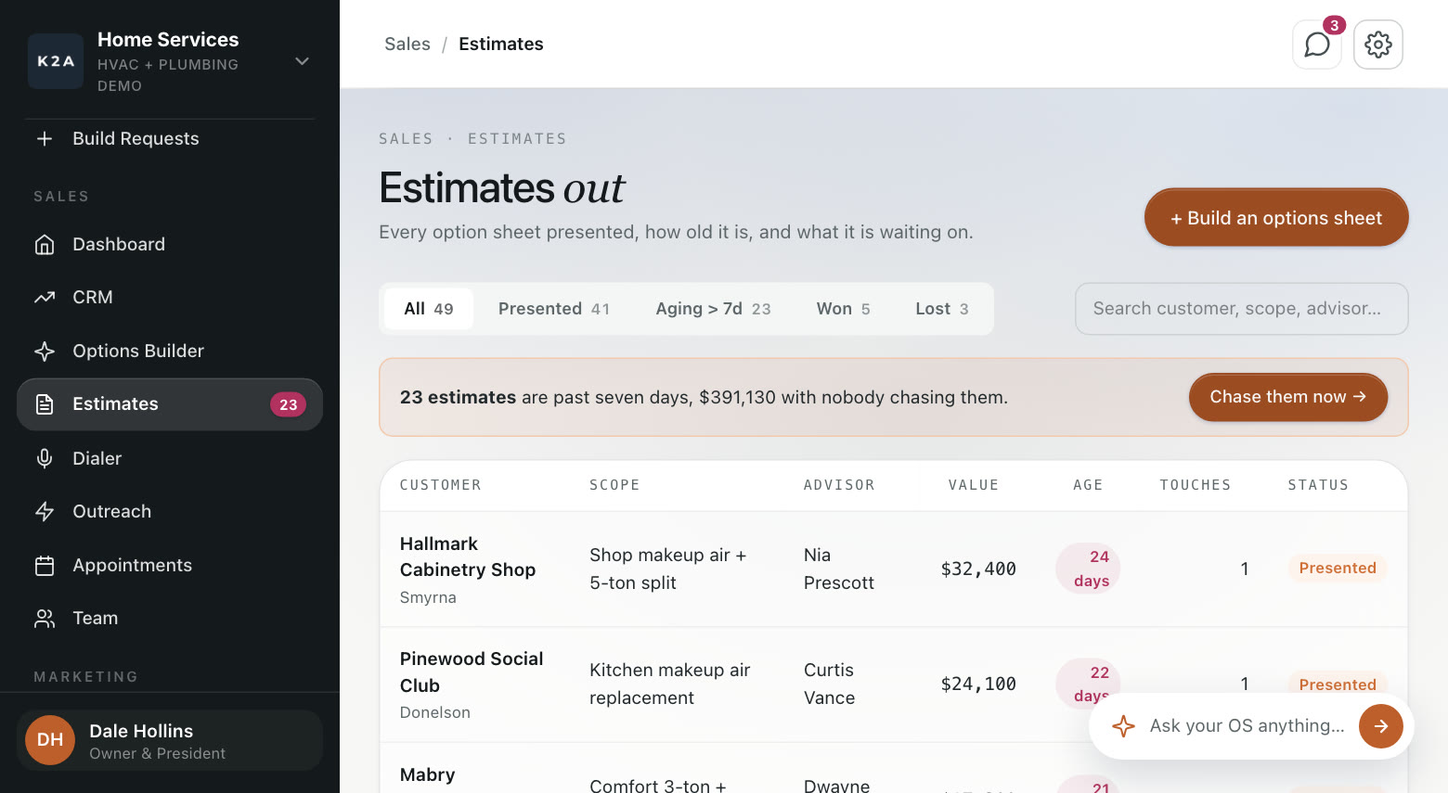The height and width of the screenshot is (793, 1448).
Task: Switch to the Presented tab
Action: [554, 309]
